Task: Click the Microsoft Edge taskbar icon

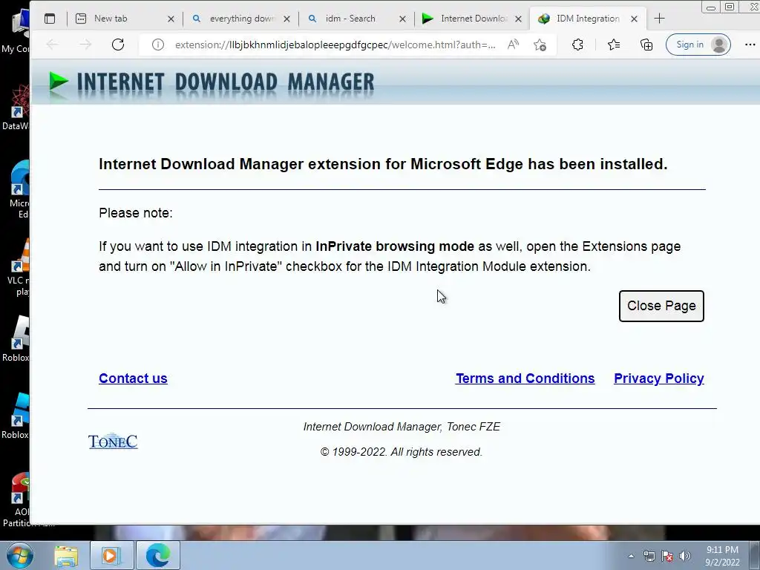Action: tap(158, 556)
